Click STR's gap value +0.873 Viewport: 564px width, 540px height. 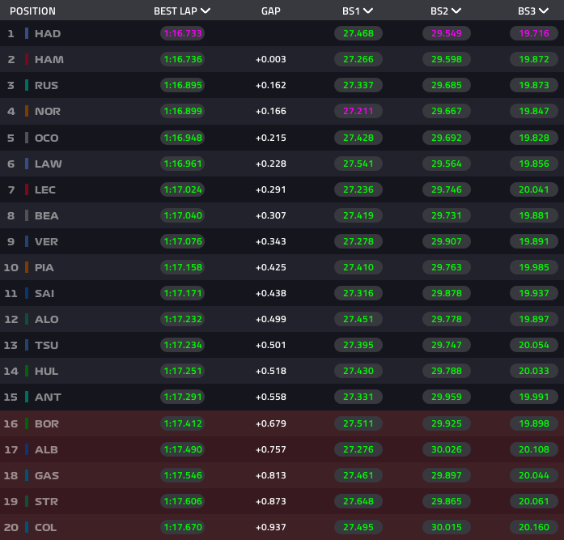point(270,501)
